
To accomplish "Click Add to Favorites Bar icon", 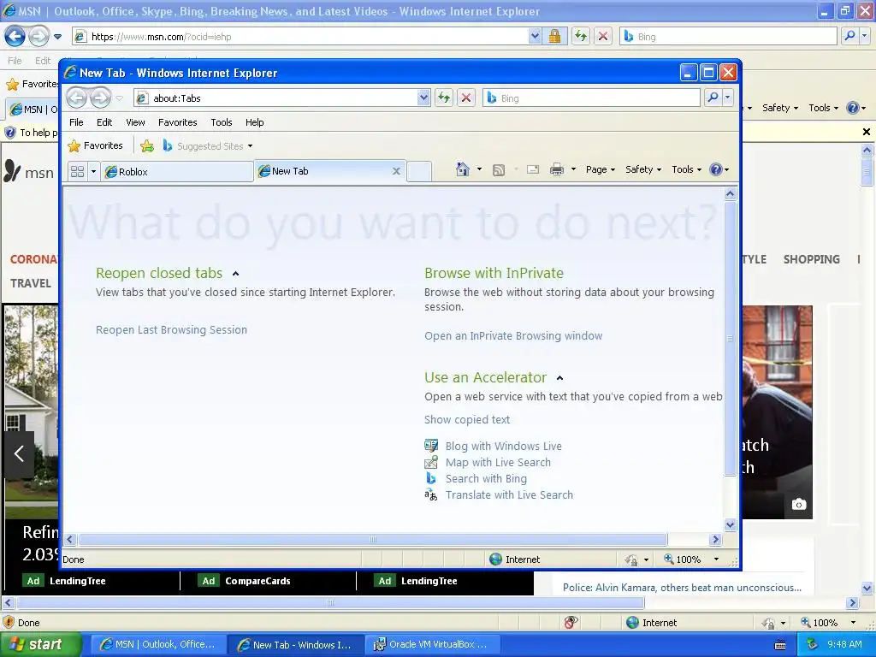I will tap(147, 146).
